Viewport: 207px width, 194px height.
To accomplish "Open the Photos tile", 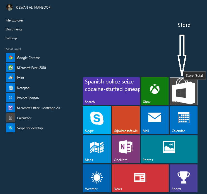I will coord(169,149).
